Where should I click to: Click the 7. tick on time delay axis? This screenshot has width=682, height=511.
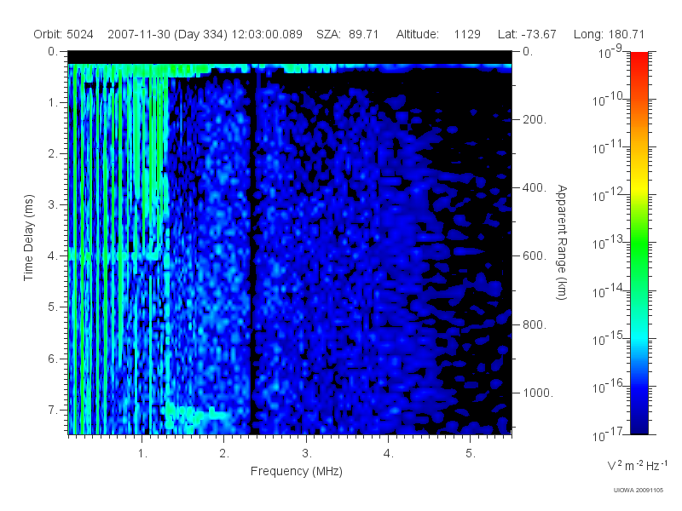click(52, 410)
